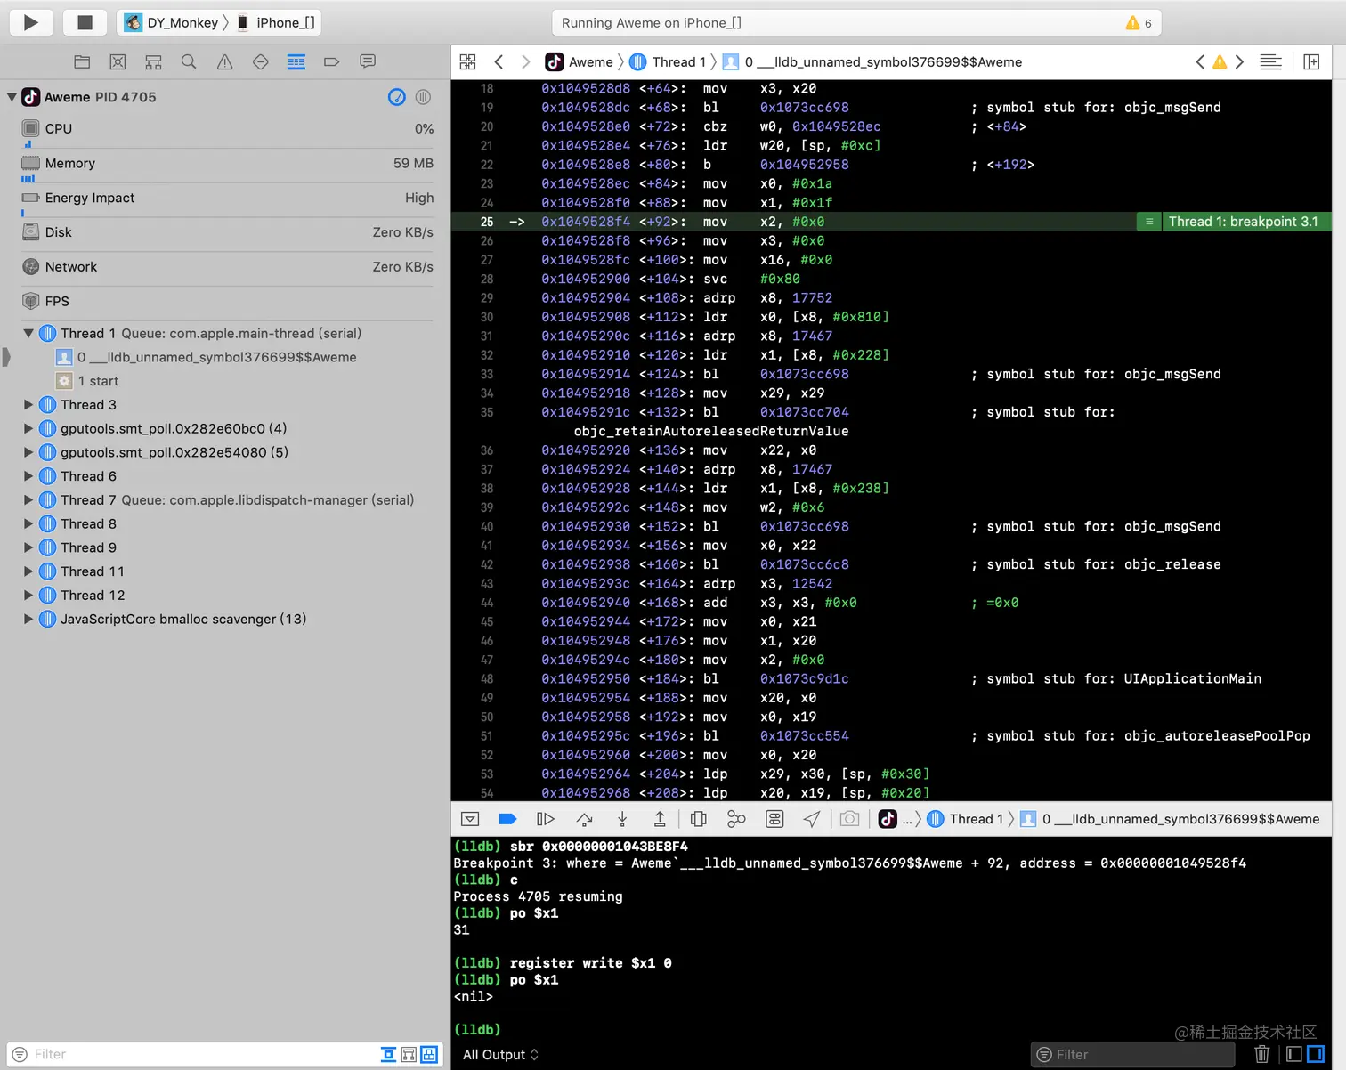
Task: Toggle breakpoint activation in the debug bar
Action: point(507,819)
